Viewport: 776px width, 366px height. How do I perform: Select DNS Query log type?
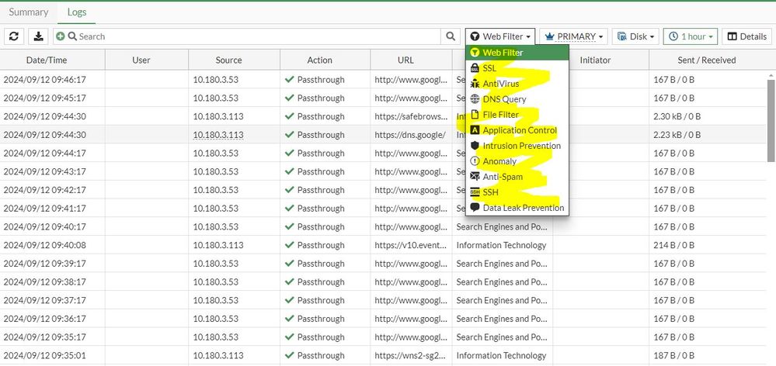point(517,99)
